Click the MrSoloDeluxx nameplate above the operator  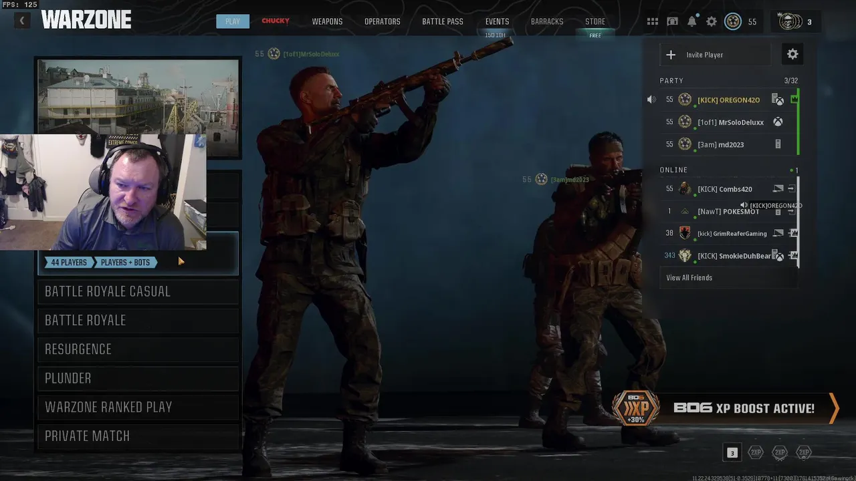[x=297, y=54]
